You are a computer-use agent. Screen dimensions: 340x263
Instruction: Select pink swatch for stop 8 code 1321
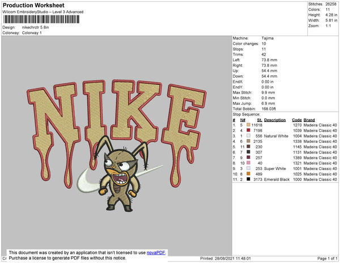248,163
